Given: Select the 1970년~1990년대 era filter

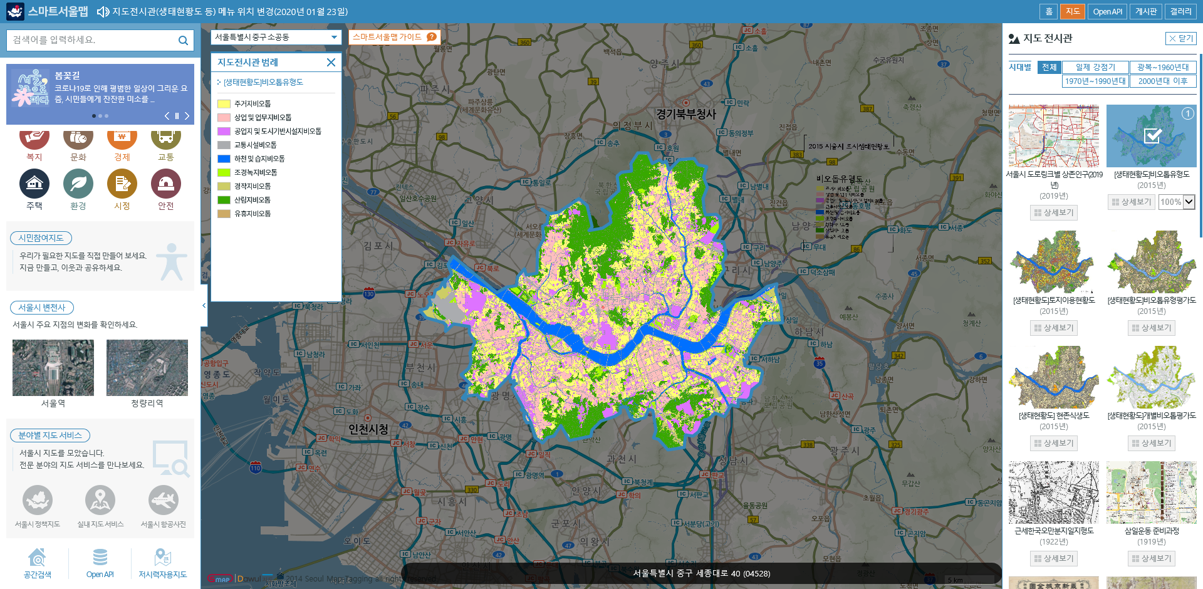Looking at the screenshot, I should 1095,81.
